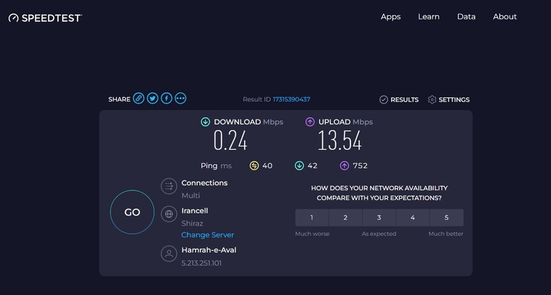Click the Settings gear icon
Image resolution: width=551 pixels, height=295 pixels.
[432, 100]
